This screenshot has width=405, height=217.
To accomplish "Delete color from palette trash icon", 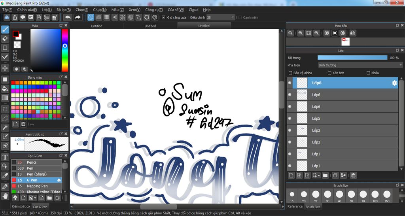I will click(x=23, y=124).
